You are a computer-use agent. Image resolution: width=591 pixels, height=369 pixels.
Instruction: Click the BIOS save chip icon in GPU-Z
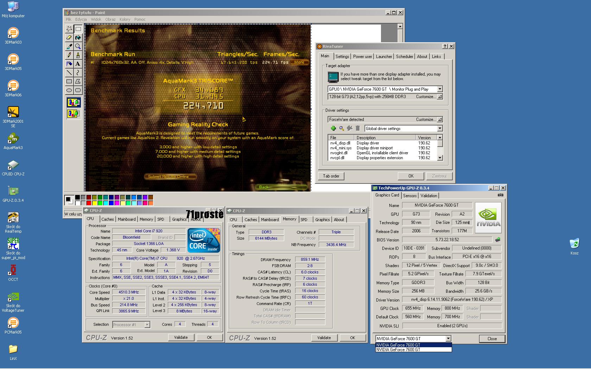tap(498, 240)
